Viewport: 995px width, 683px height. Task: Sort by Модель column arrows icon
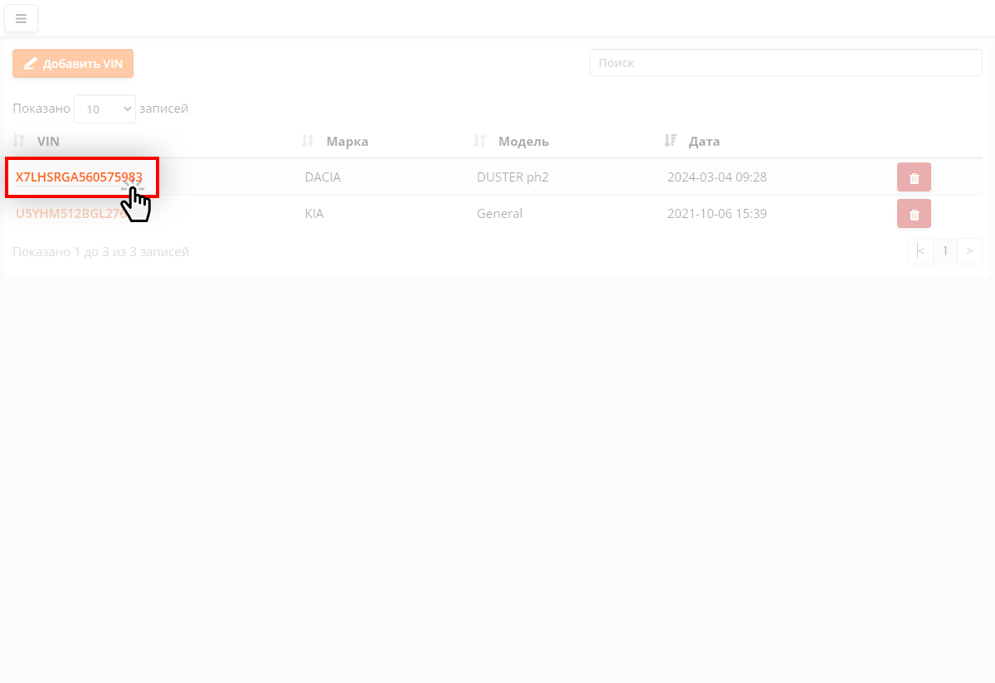click(479, 141)
